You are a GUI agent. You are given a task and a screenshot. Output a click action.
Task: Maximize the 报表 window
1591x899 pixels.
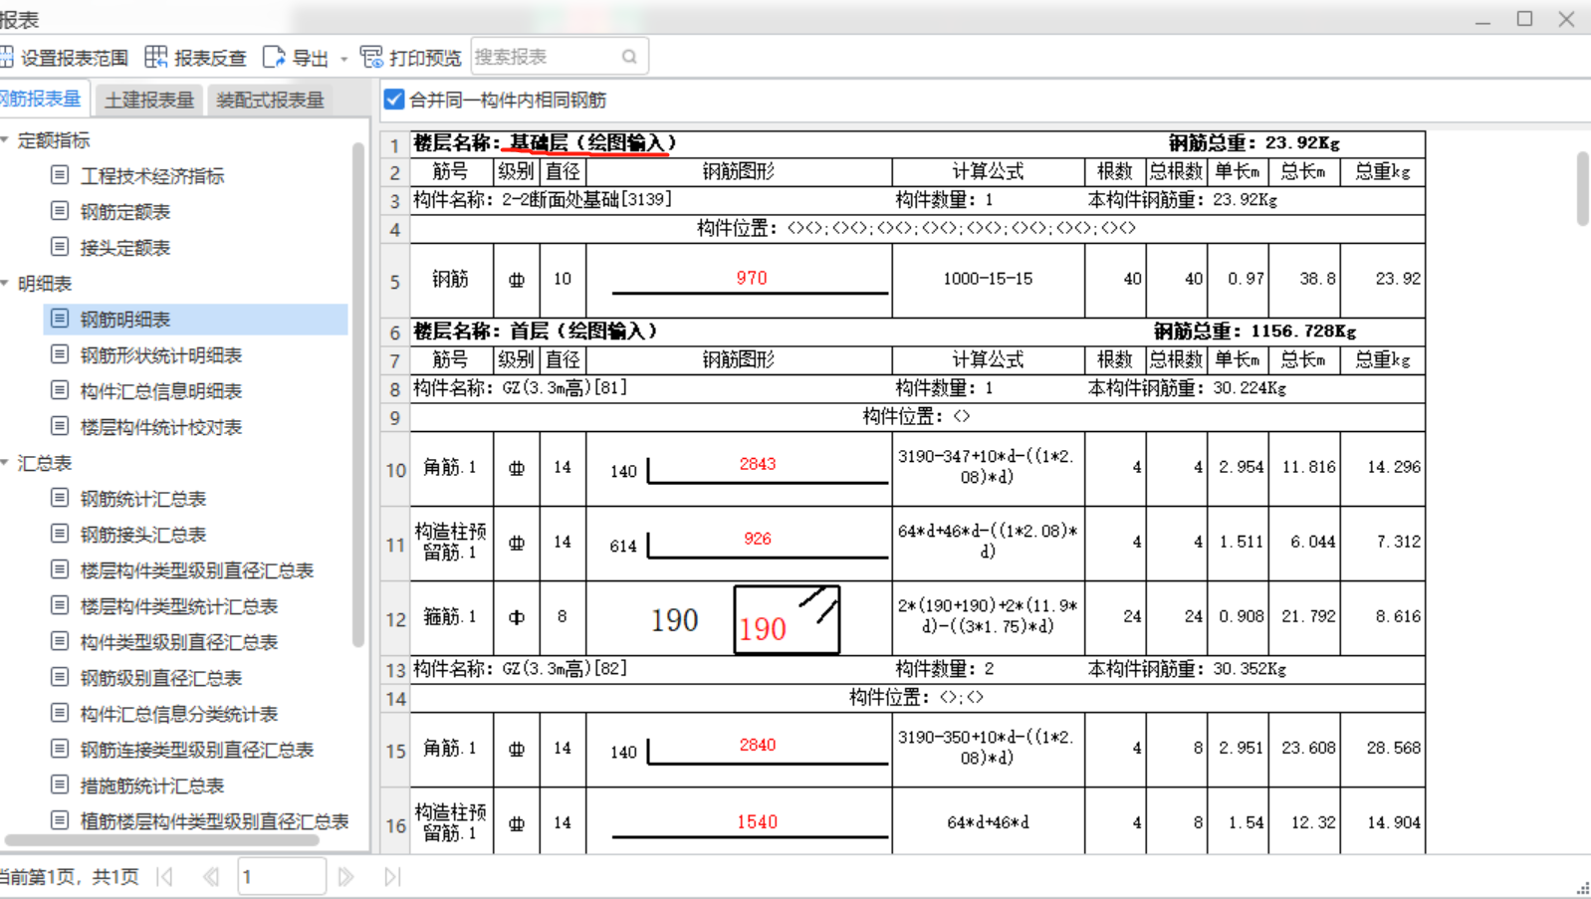[1524, 18]
